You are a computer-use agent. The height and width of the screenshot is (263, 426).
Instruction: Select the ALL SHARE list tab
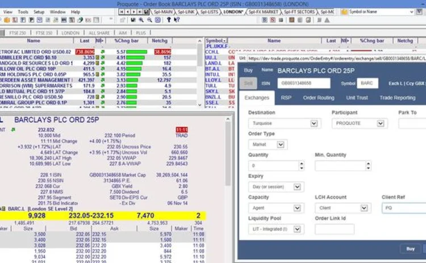[99, 33]
